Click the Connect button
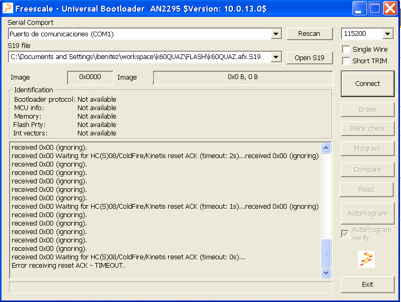Image resolution: width=401 pixels, height=302 pixels. [x=367, y=84]
